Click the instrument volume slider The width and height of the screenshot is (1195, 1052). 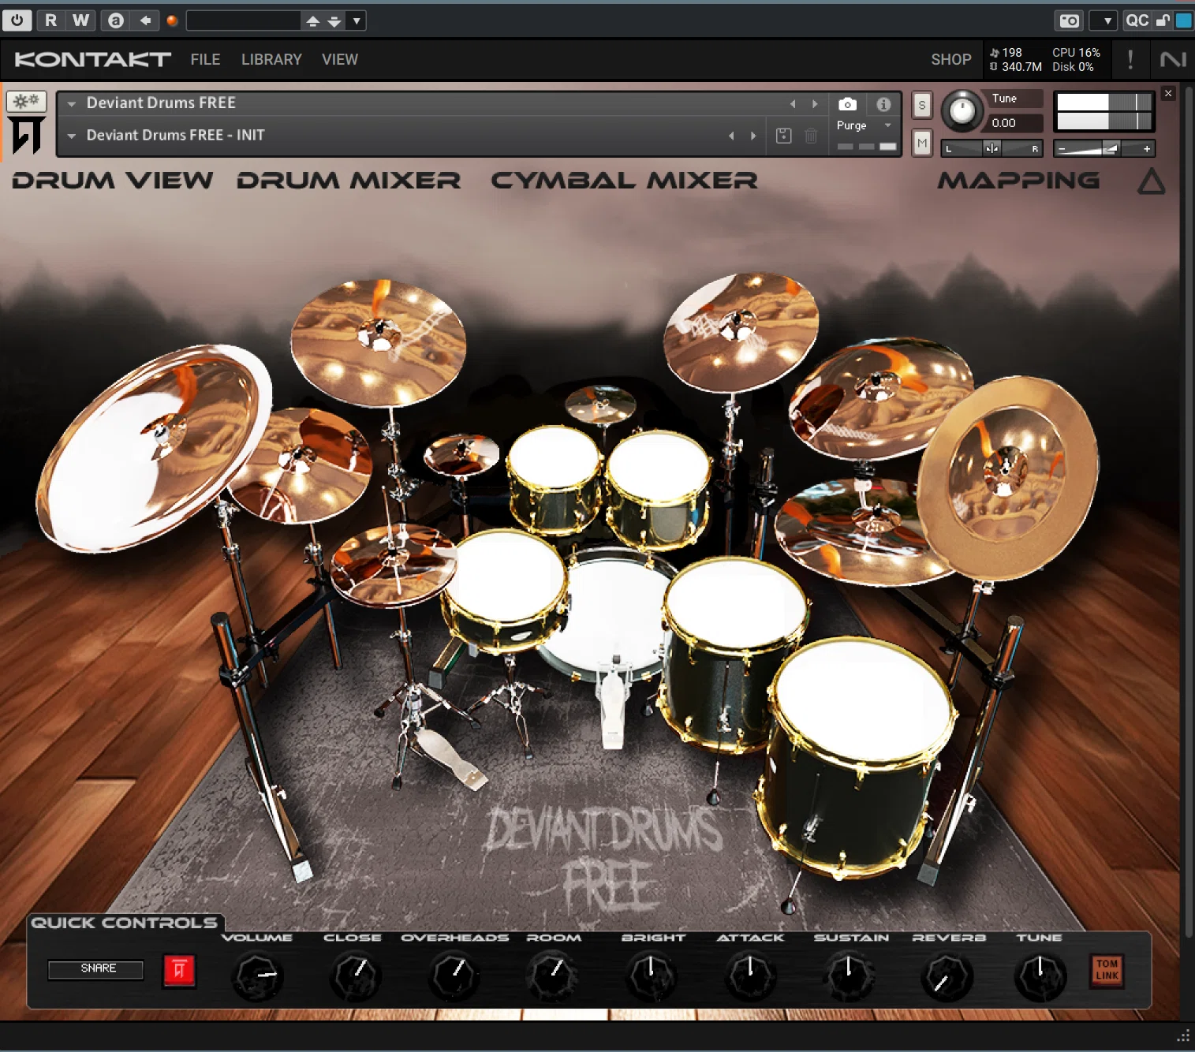(x=1104, y=148)
